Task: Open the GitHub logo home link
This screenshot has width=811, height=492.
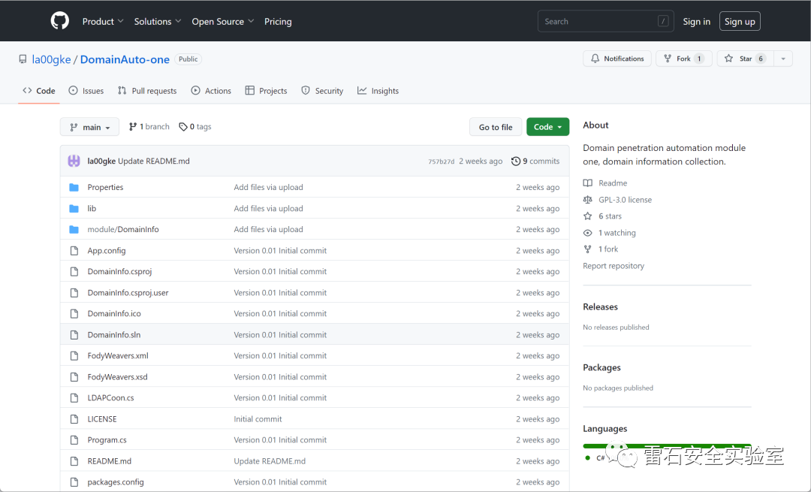Action: (x=59, y=21)
